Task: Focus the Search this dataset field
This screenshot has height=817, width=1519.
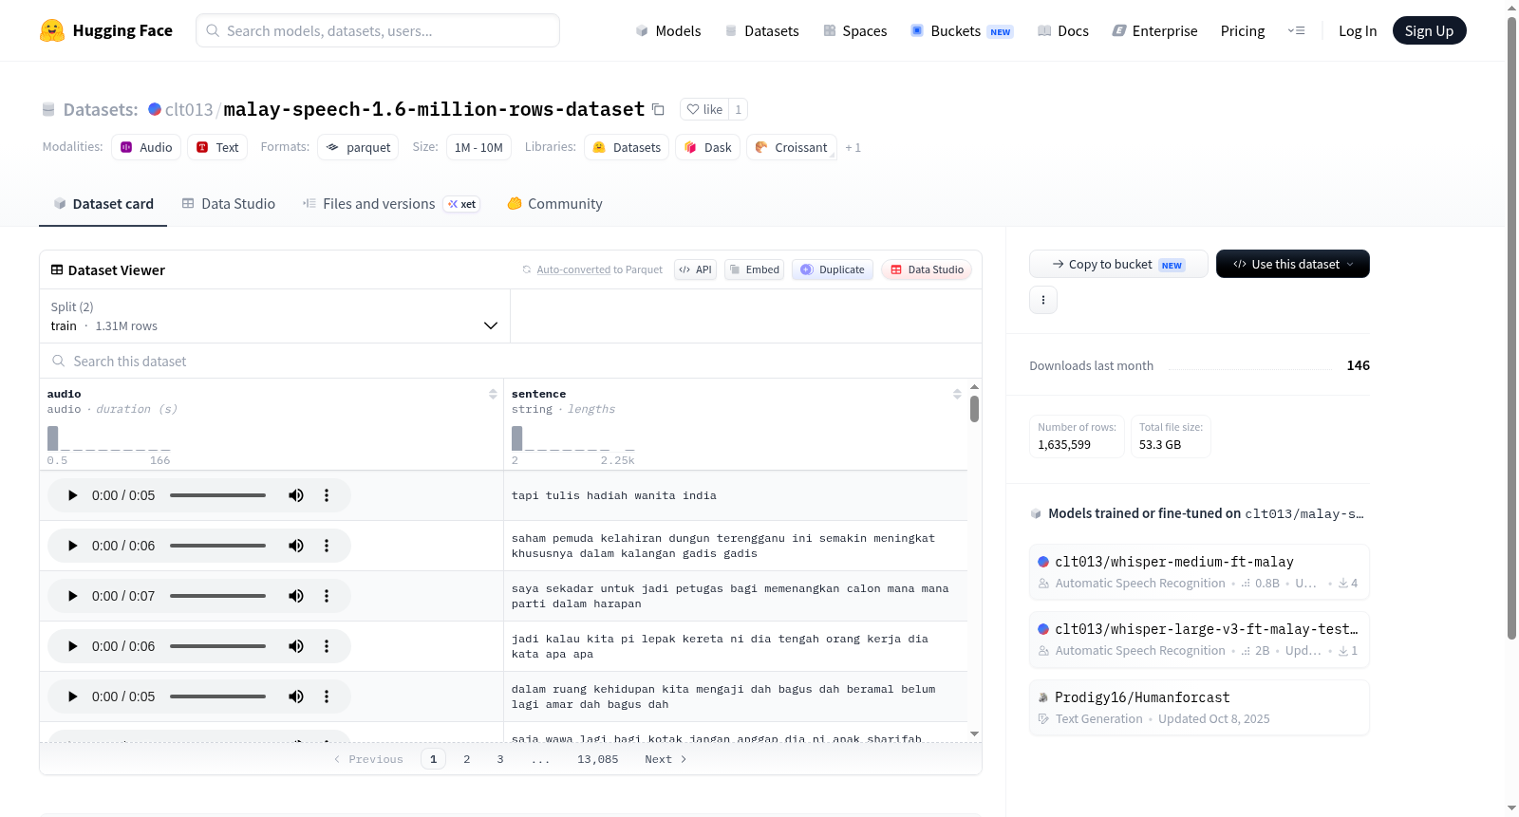Action: tap(511, 362)
